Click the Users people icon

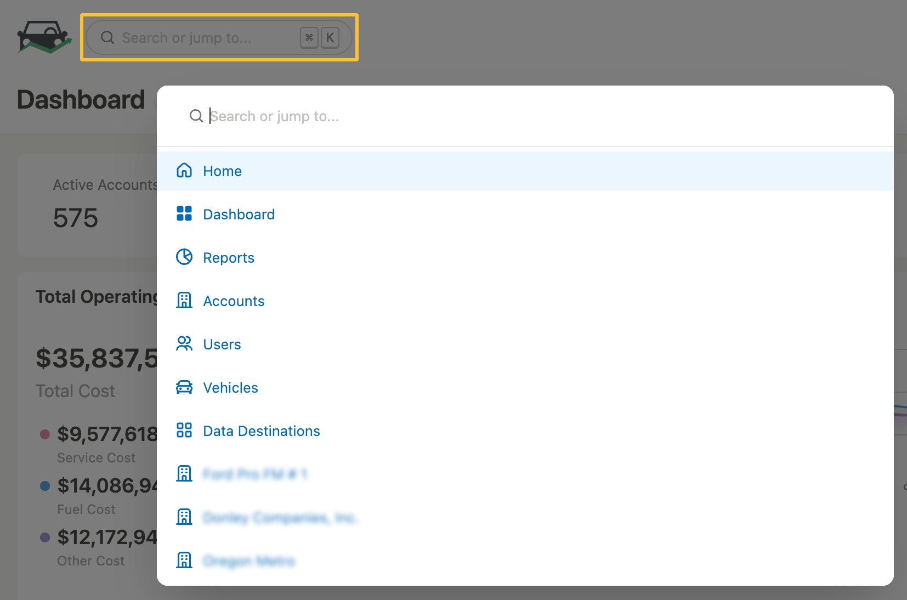point(184,344)
